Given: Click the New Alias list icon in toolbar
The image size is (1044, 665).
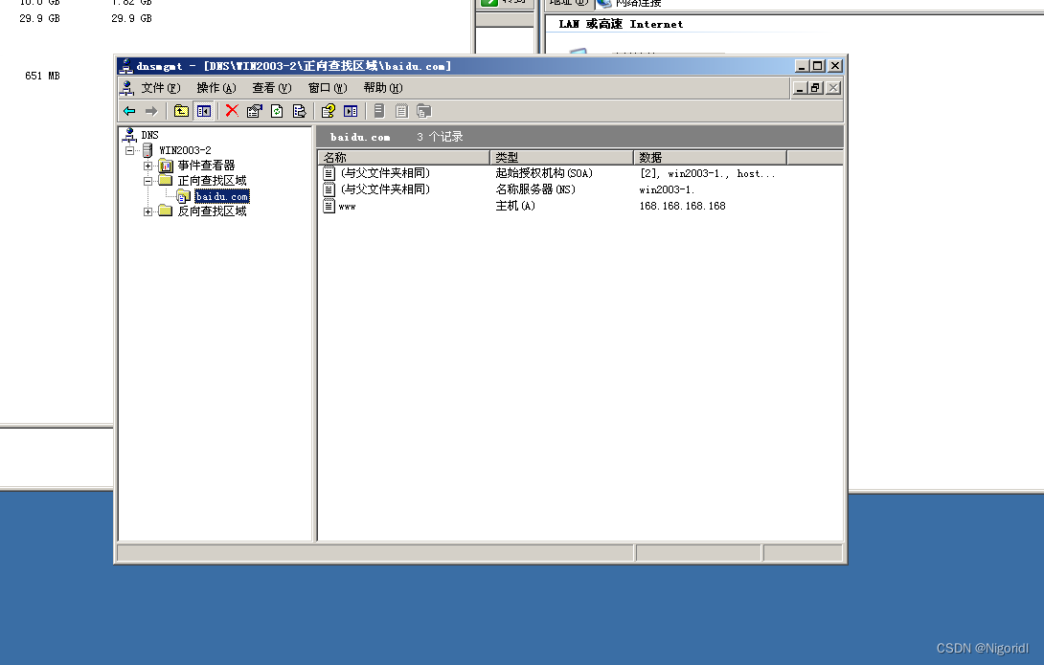Looking at the screenshot, I should [401, 111].
